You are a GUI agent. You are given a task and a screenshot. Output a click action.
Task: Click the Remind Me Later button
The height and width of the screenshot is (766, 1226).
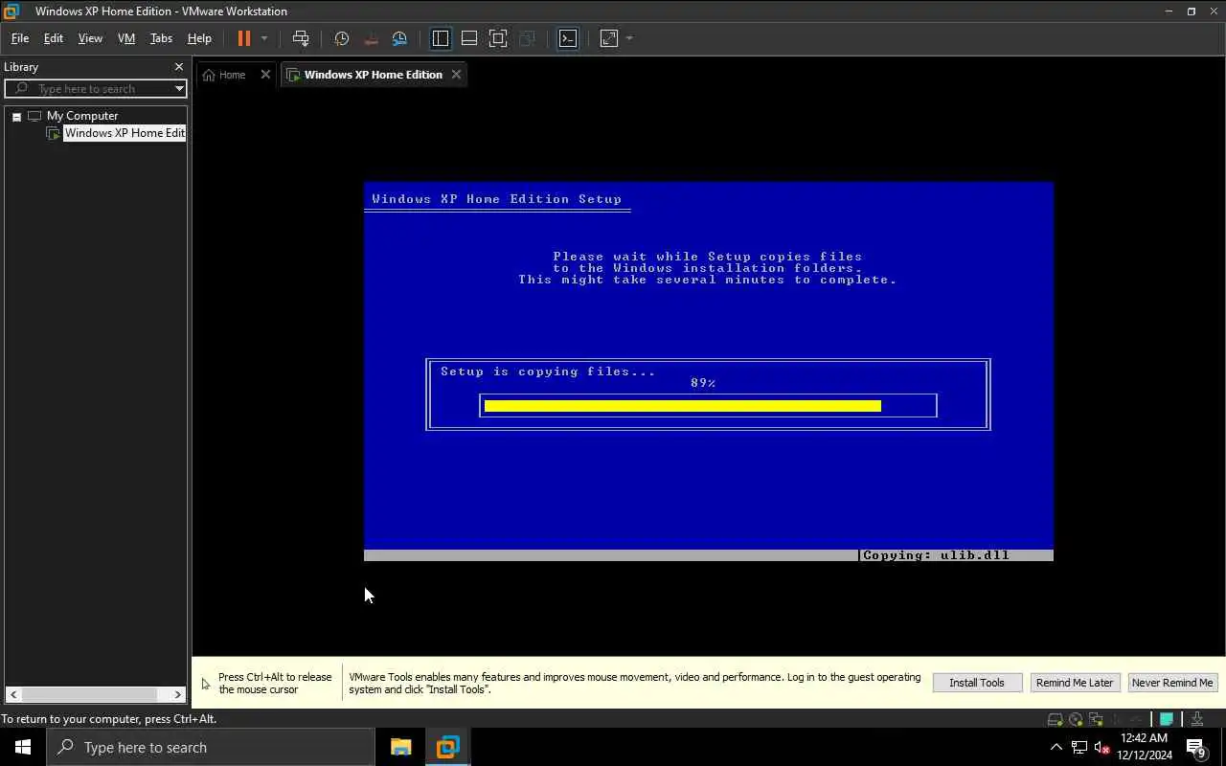(1075, 683)
